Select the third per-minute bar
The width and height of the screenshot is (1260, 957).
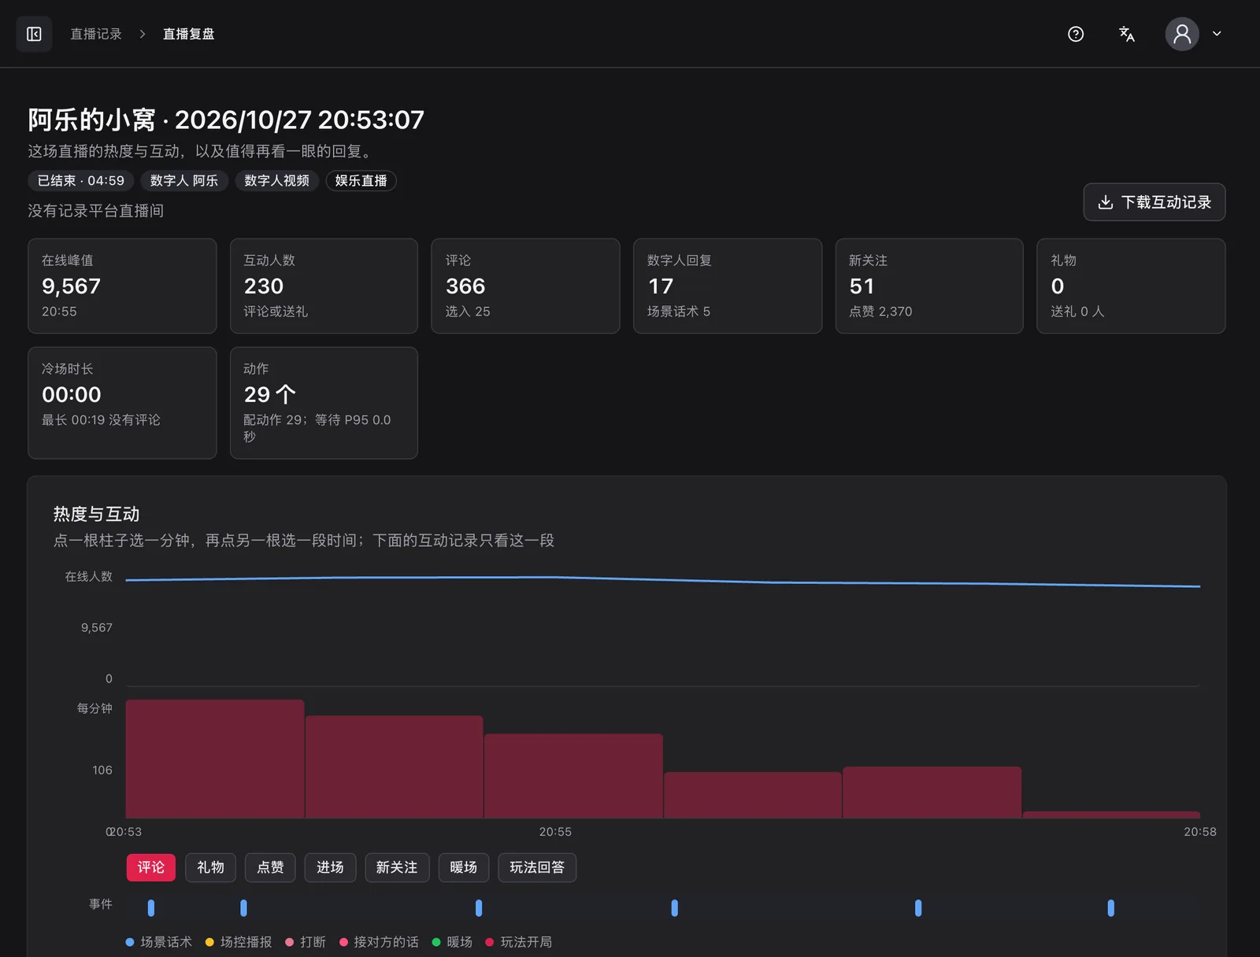click(573, 776)
